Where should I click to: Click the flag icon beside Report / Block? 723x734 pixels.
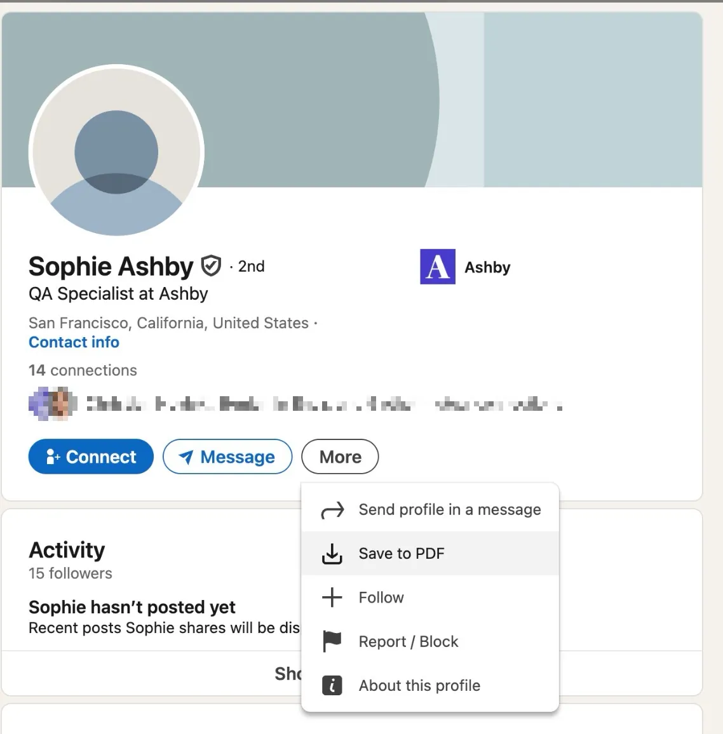332,641
